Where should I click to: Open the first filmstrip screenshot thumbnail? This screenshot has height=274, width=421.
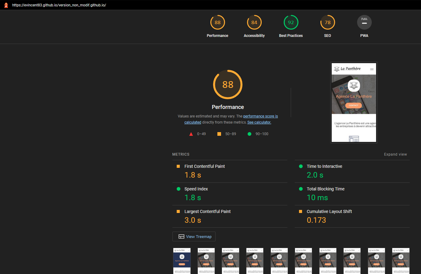pos(182,261)
